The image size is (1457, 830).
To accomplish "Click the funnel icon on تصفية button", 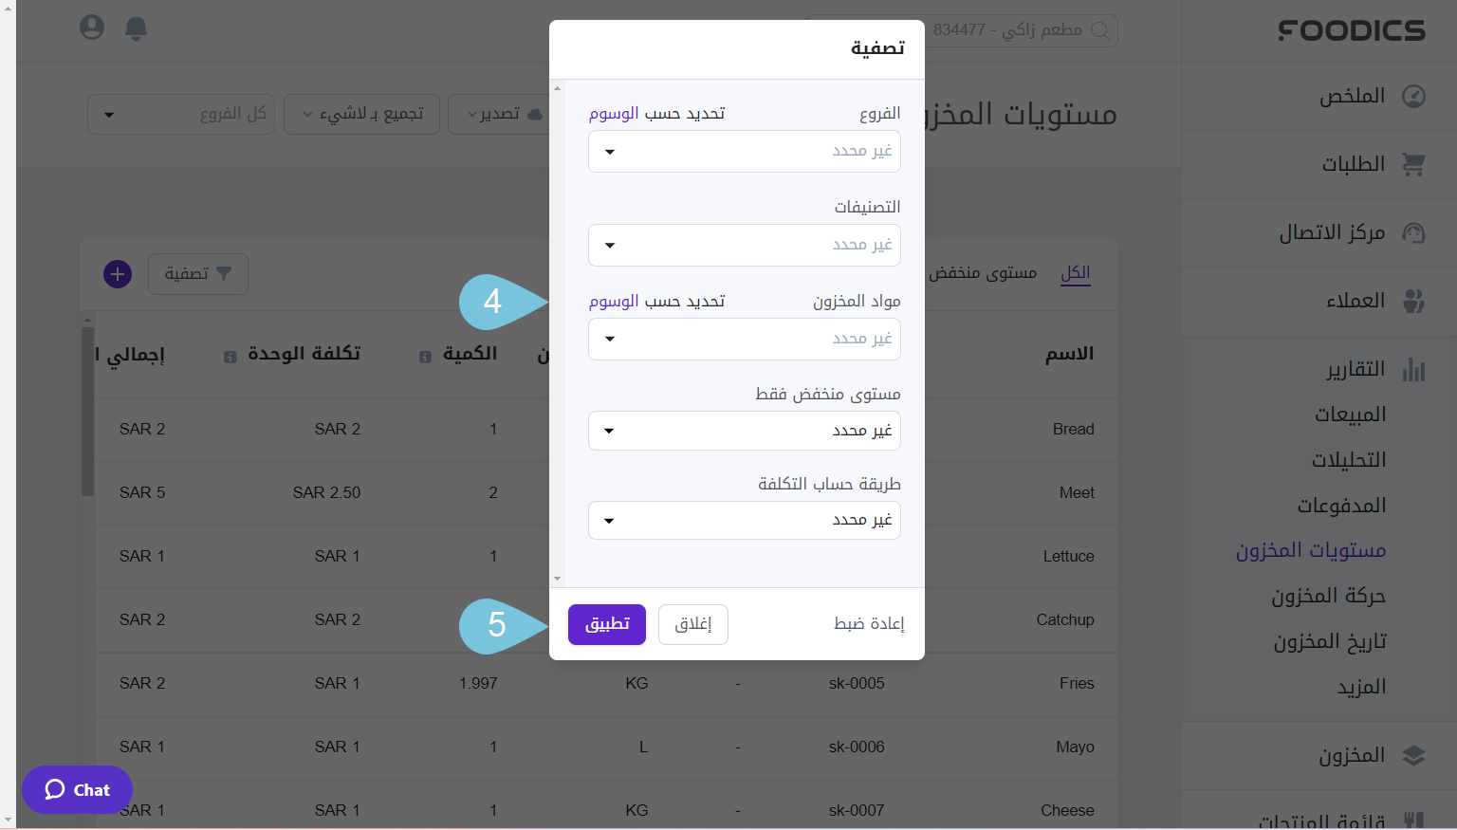I will coord(224,274).
